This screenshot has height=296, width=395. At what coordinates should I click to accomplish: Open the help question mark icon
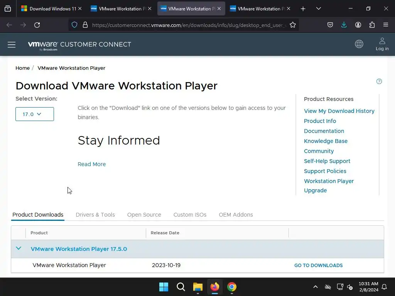click(379, 81)
